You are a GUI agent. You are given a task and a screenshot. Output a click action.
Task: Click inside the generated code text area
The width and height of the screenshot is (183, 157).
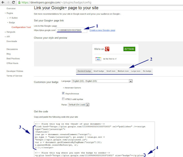(x=94, y=139)
